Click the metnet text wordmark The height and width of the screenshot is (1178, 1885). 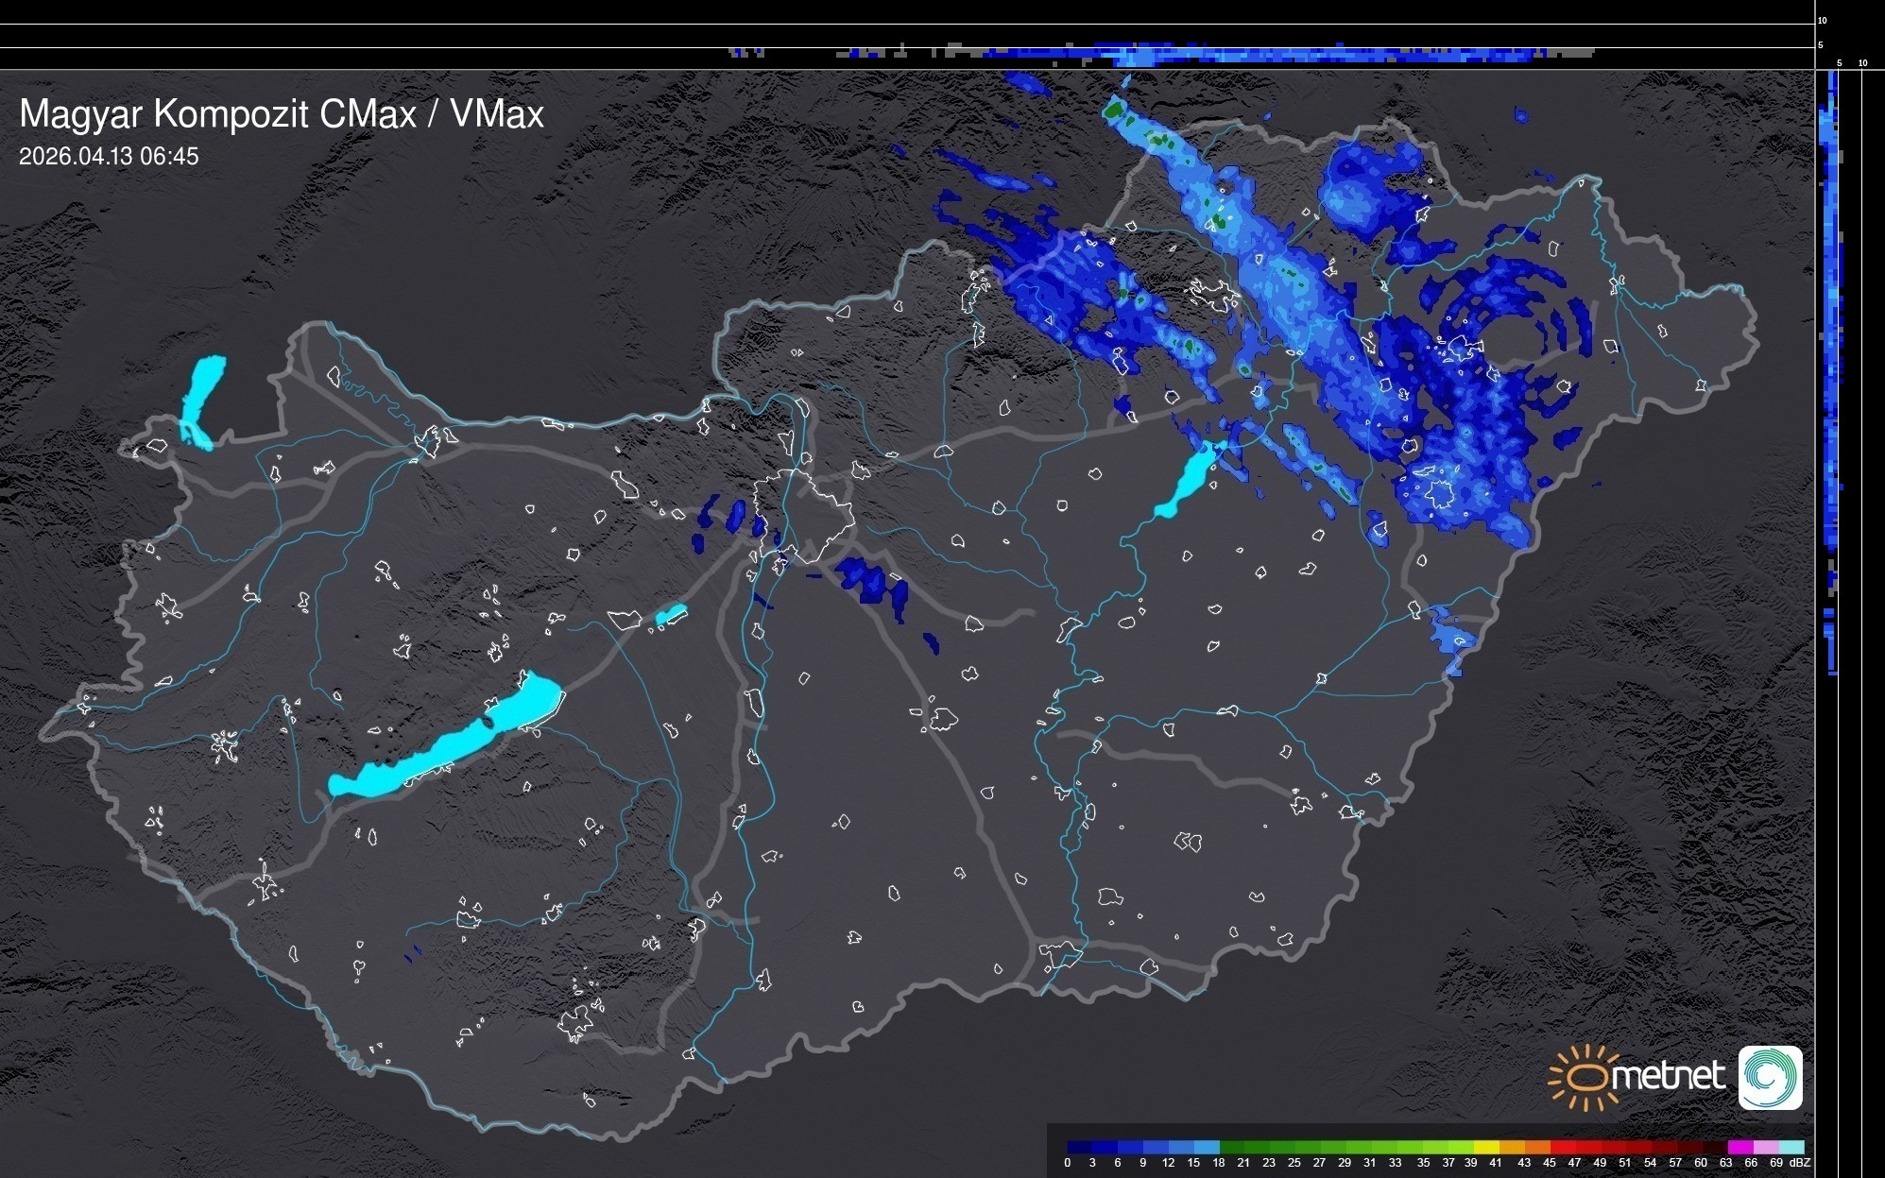click(1668, 1077)
